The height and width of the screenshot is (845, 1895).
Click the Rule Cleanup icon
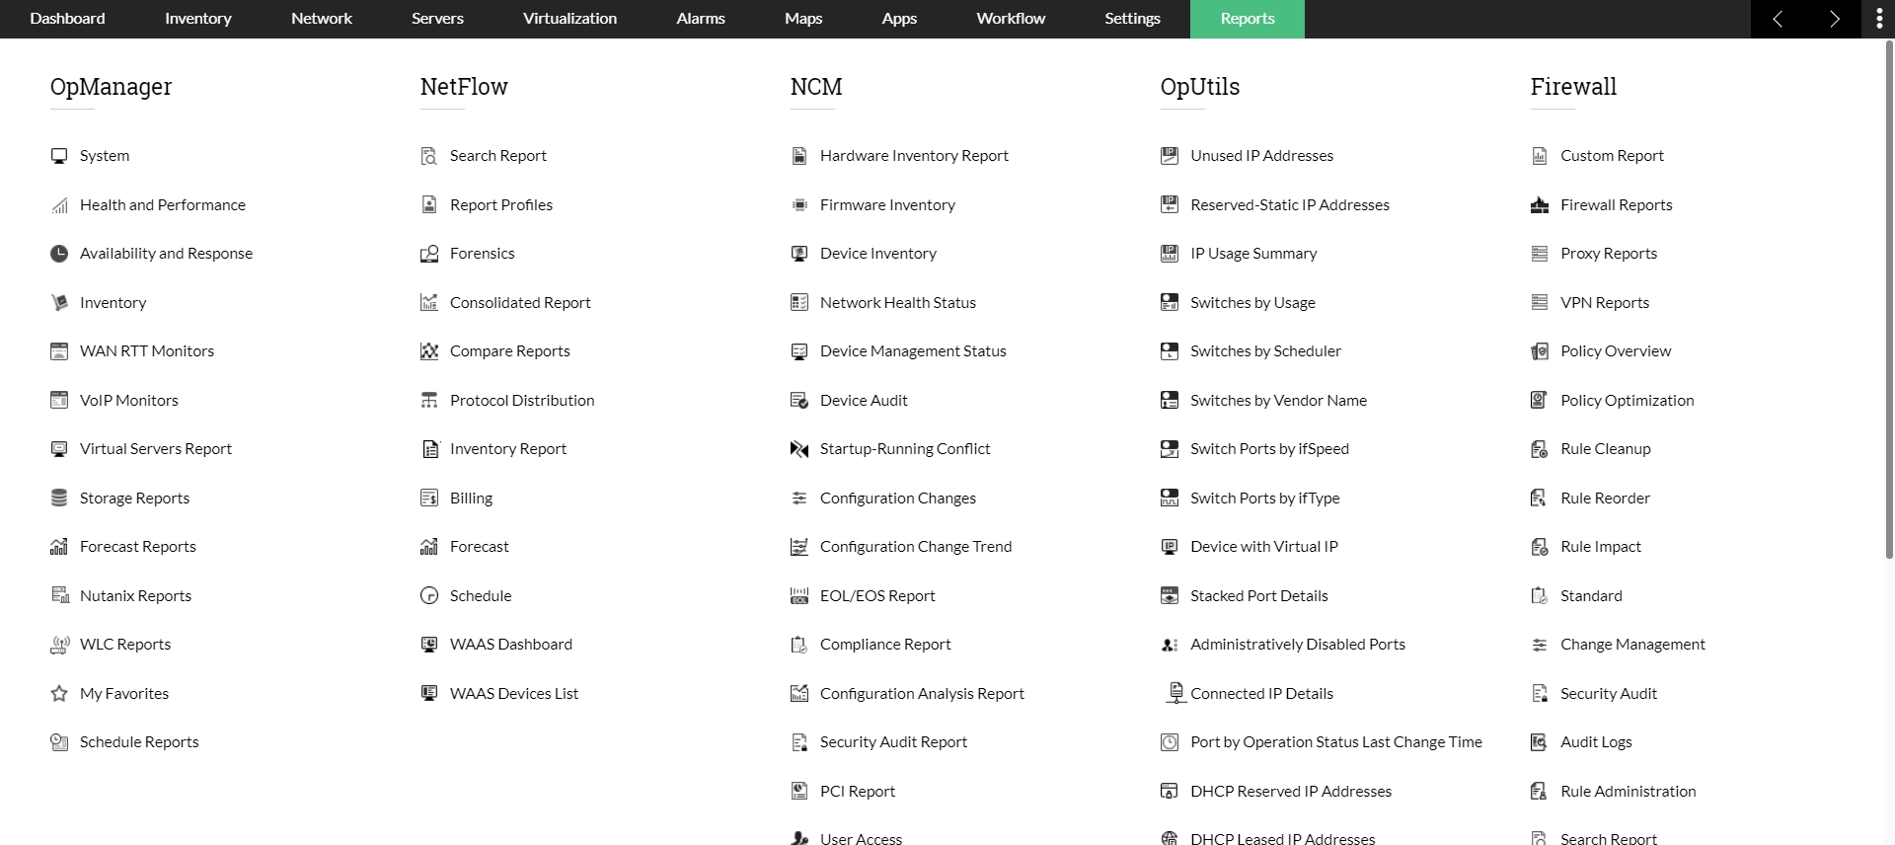tap(1540, 449)
